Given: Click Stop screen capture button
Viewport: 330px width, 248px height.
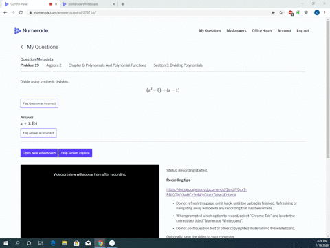Looking at the screenshot, I should (x=76, y=153).
